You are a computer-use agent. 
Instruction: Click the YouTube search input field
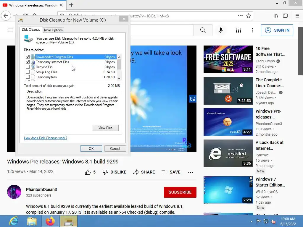tap(162, 30)
